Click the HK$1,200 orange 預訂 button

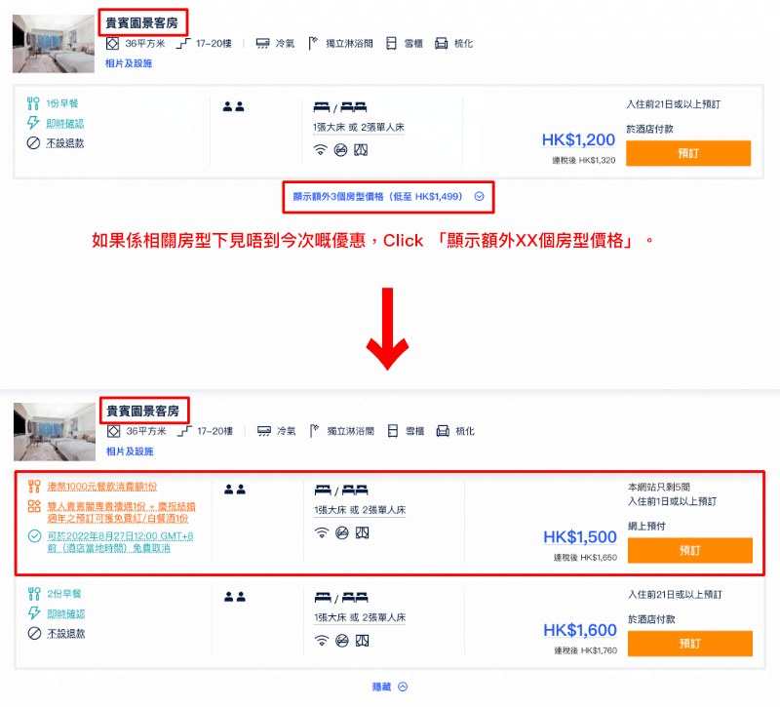click(x=688, y=153)
